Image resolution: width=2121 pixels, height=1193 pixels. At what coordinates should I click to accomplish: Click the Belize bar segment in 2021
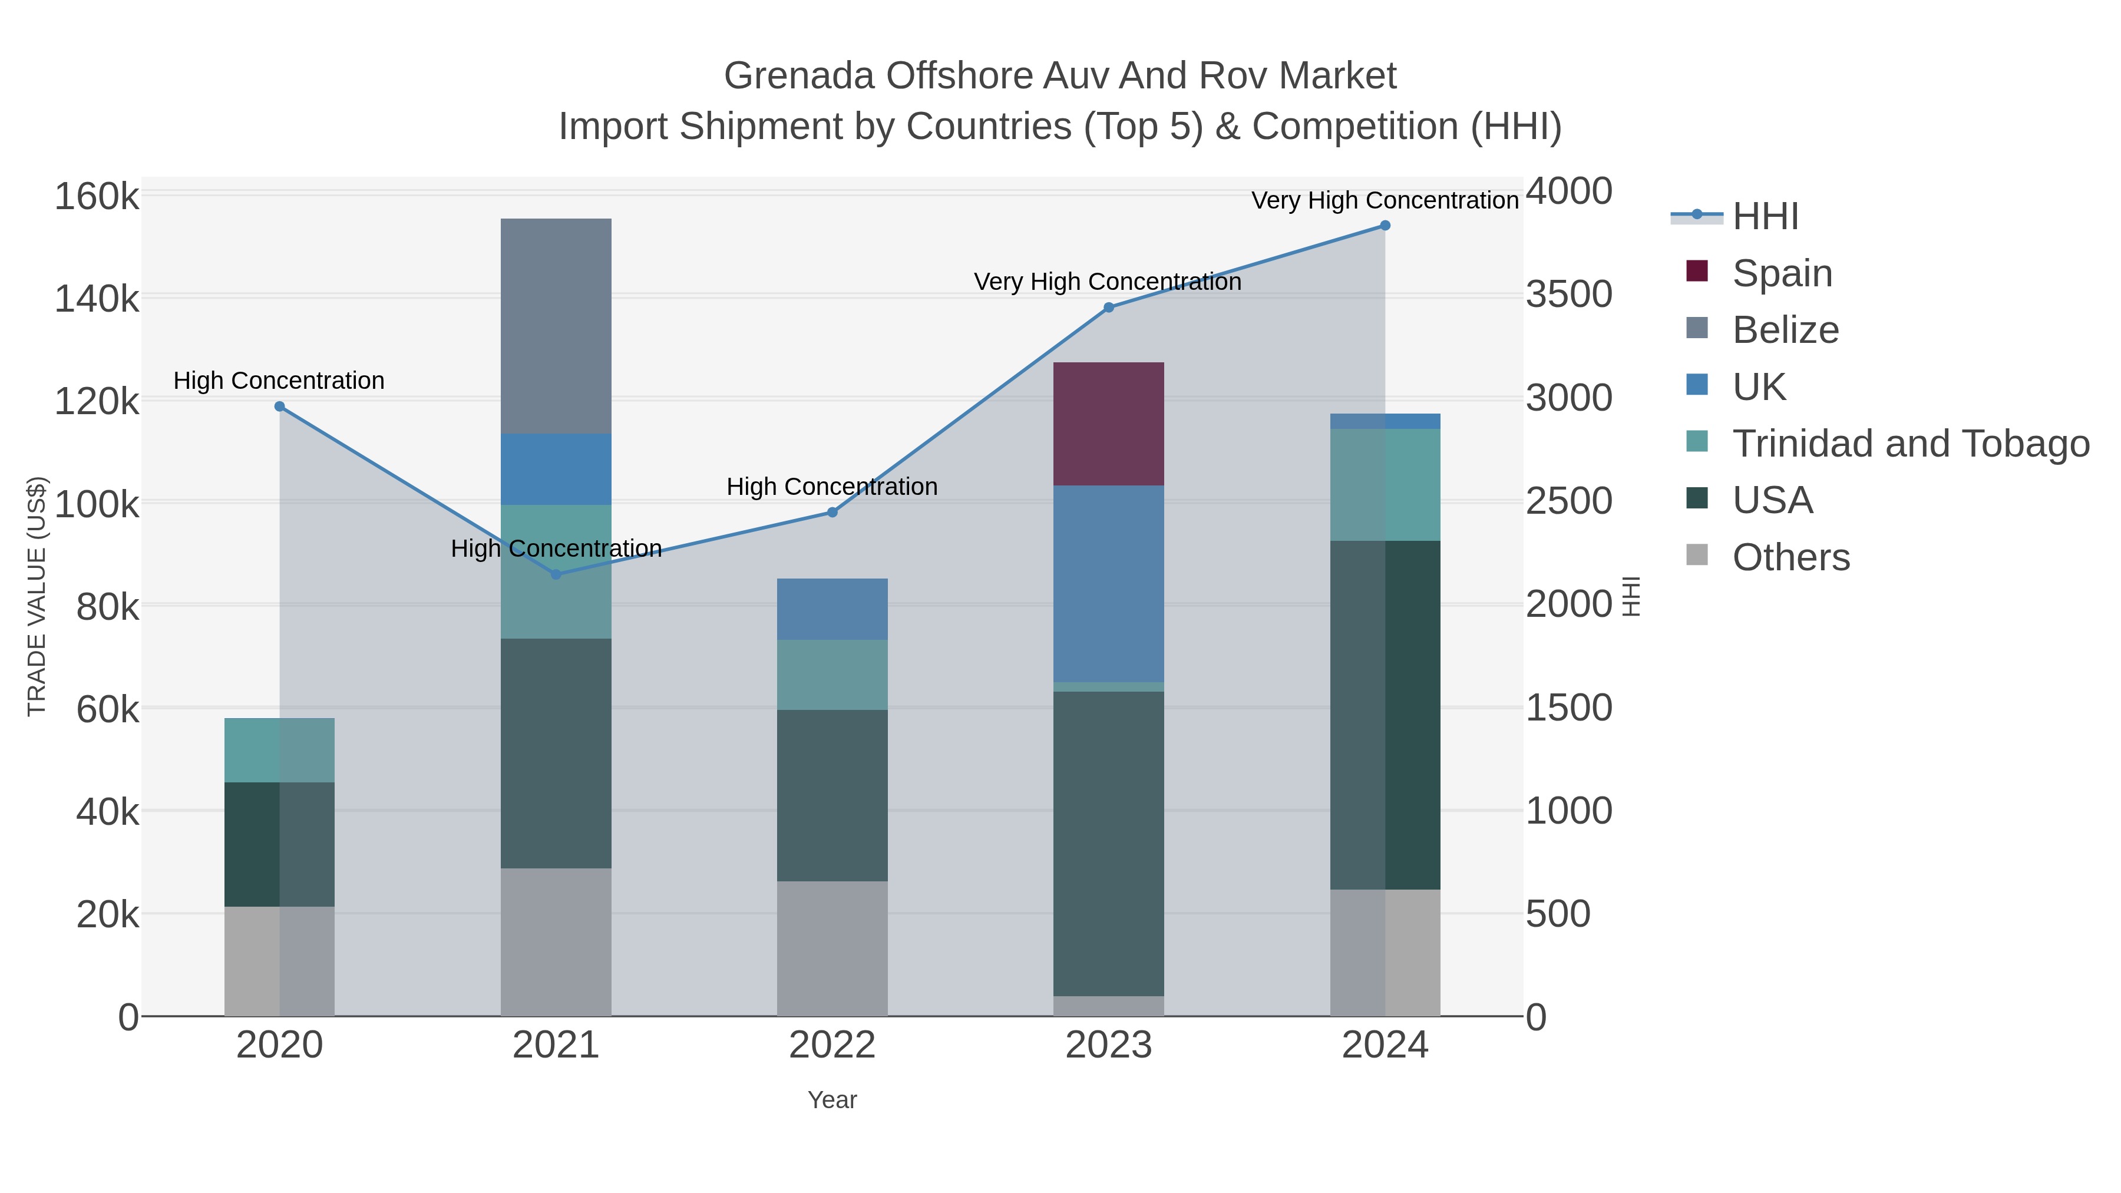pos(556,327)
